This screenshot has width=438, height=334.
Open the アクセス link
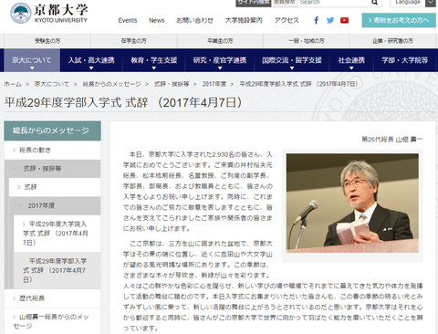click(x=287, y=20)
